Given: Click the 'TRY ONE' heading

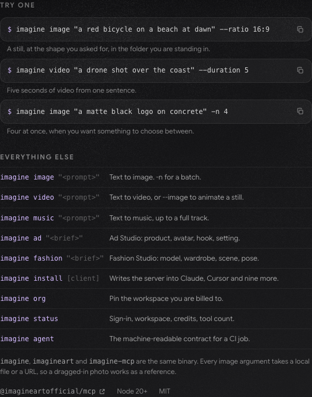Looking at the screenshot, I should point(17,5).
